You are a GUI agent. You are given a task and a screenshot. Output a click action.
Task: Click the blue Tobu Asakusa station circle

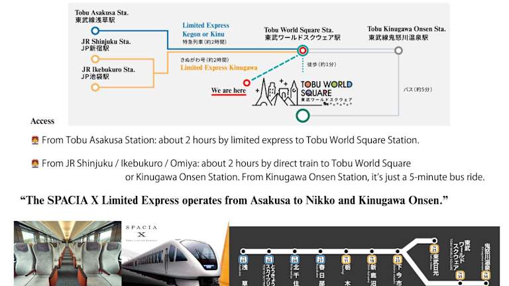tap(95, 30)
